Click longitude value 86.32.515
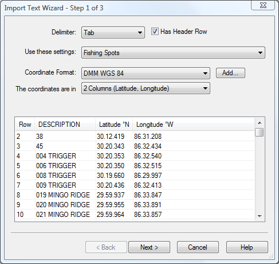The height and width of the screenshot is (264, 279). tap(148, 166)
